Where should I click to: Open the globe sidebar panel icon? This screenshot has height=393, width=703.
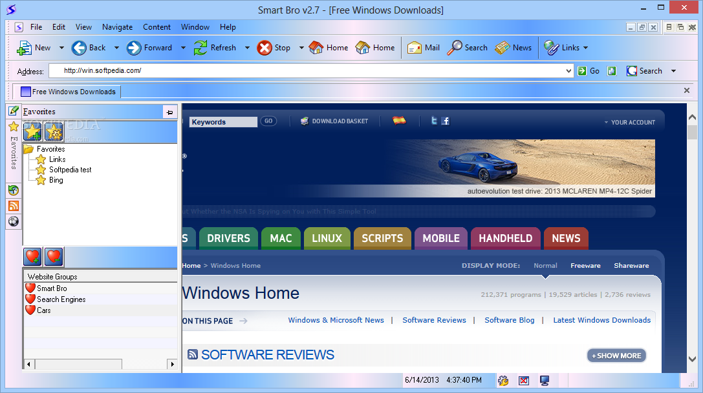pos(14,190)
